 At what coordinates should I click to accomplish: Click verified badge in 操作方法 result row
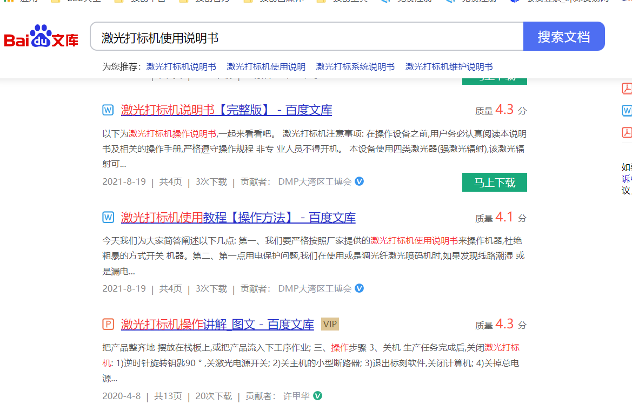click(x=359, y=288)
